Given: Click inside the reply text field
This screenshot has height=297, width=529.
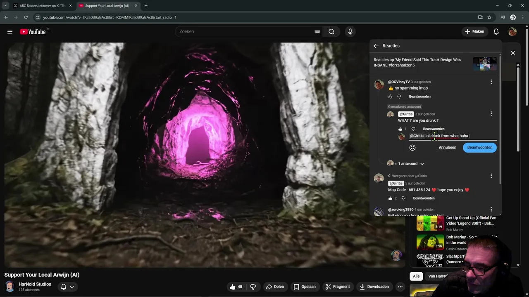Looking at the screenshot, I should 453,136.
